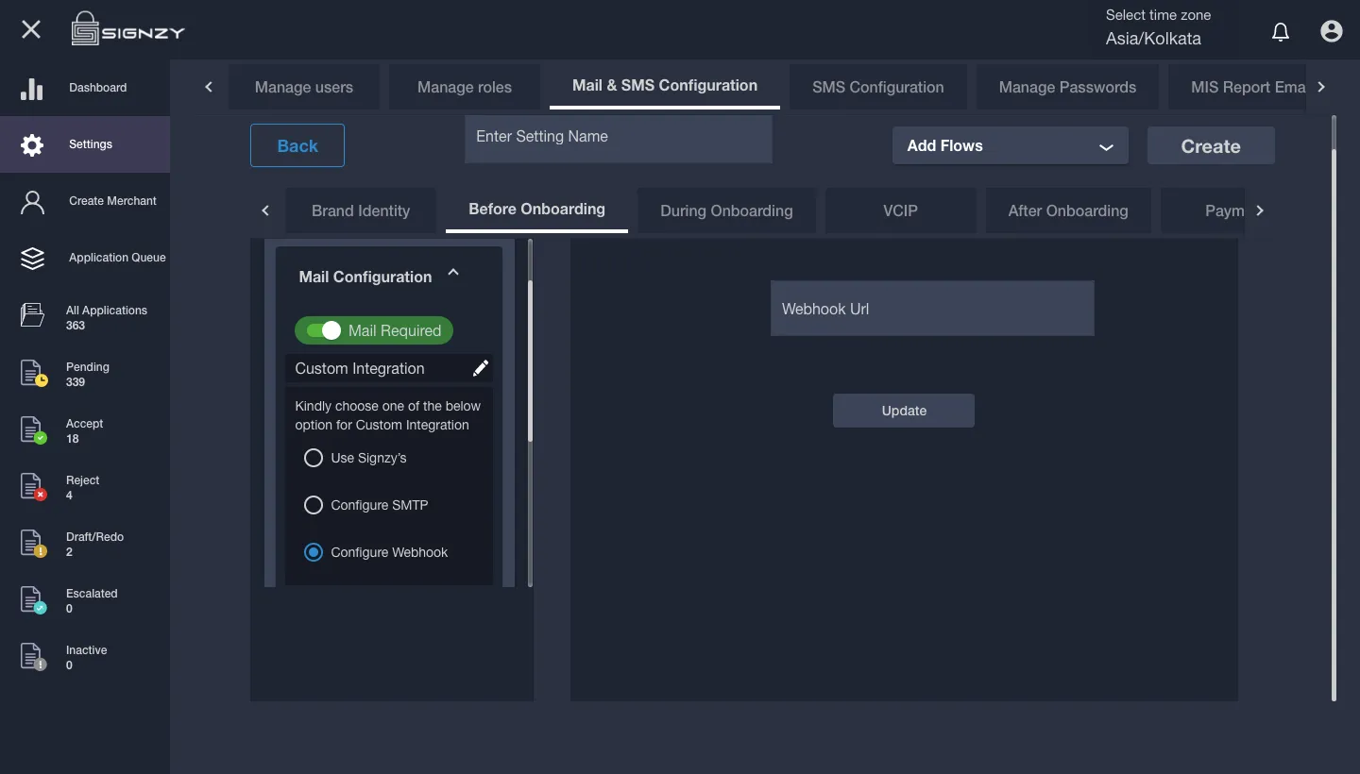Open the Escalated 0 list

85,600
